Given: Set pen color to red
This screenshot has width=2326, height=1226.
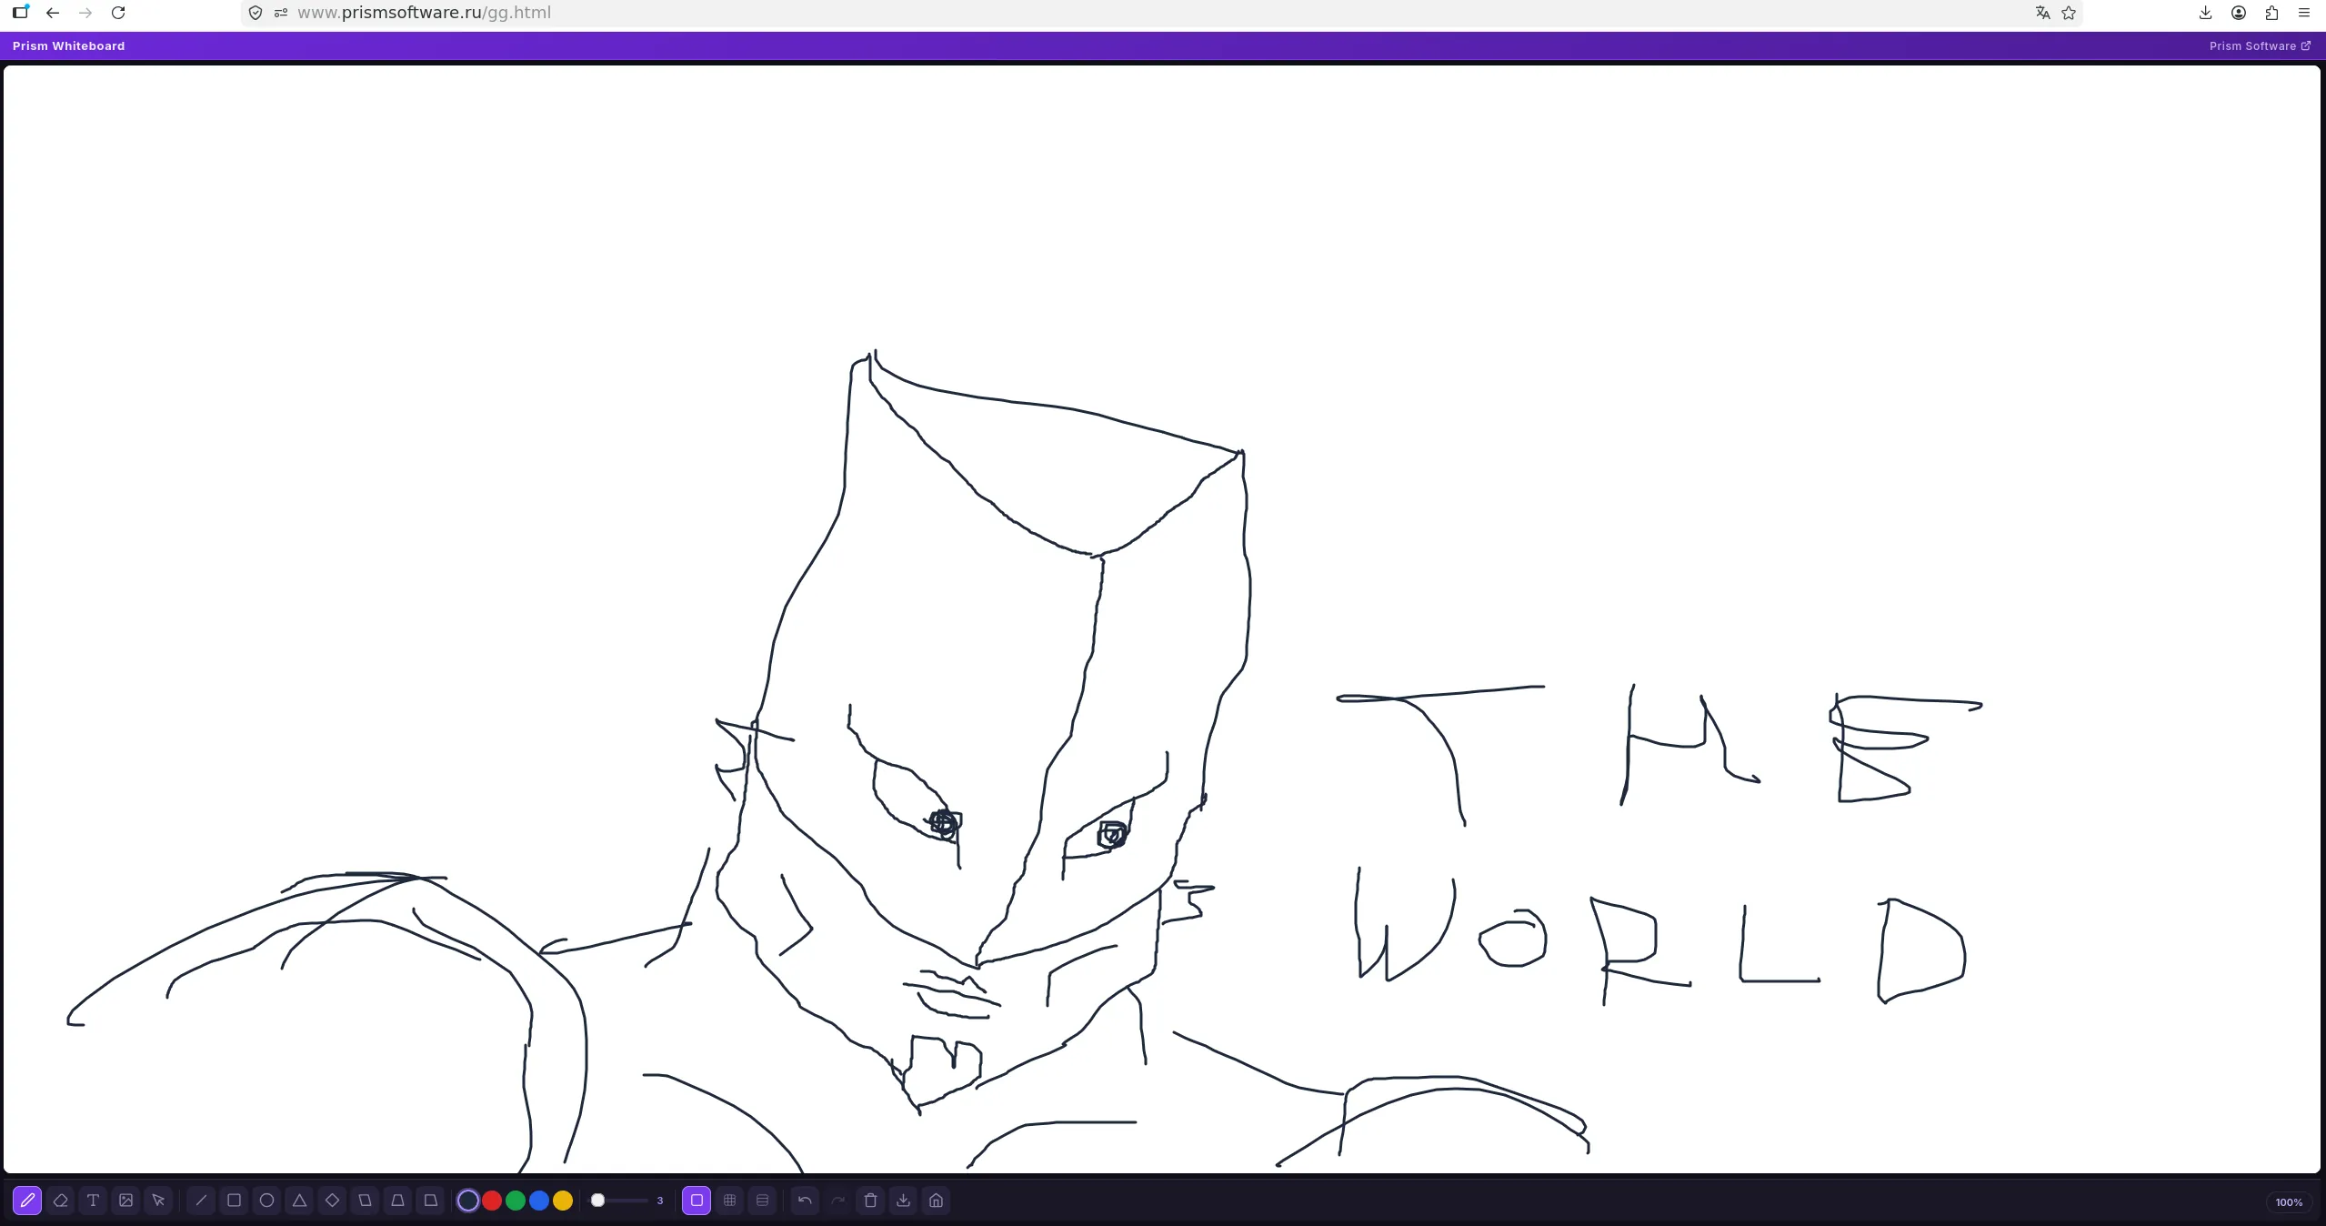Looking at the screenshot, I should tap(492, 1201).
